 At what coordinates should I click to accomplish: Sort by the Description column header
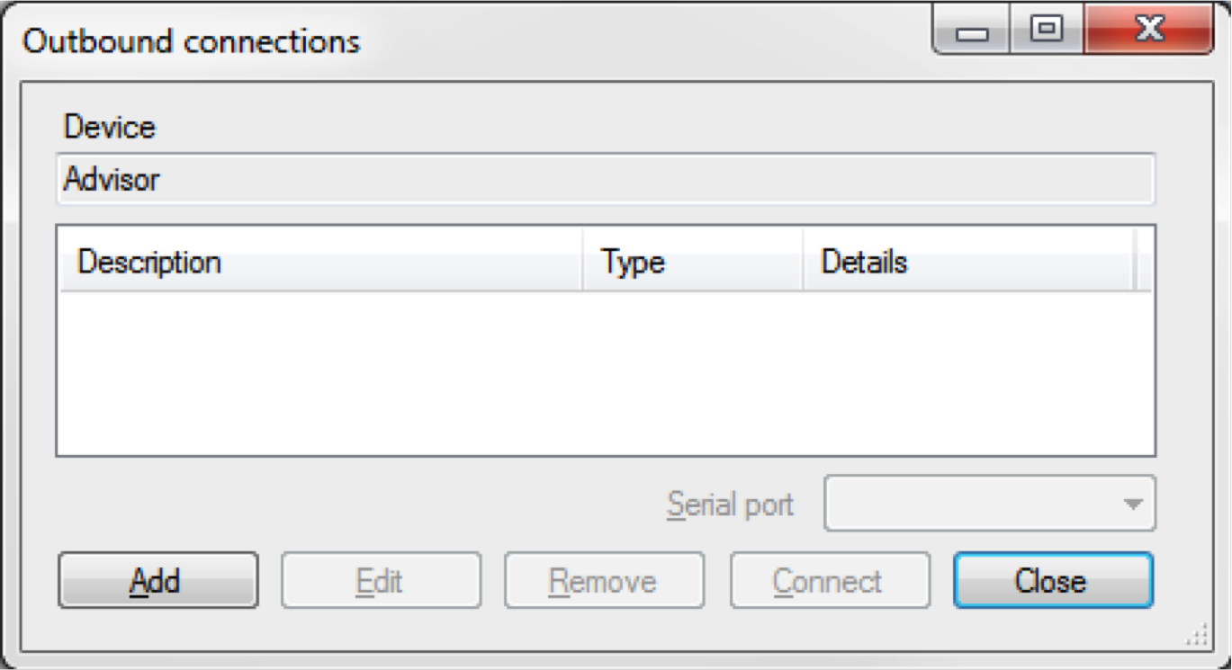[319, 263]
